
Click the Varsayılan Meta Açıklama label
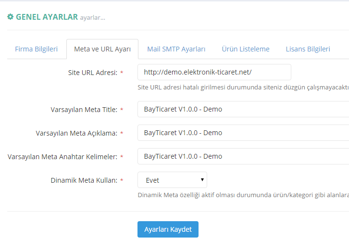pyautogui.click(x=76, y=133)
